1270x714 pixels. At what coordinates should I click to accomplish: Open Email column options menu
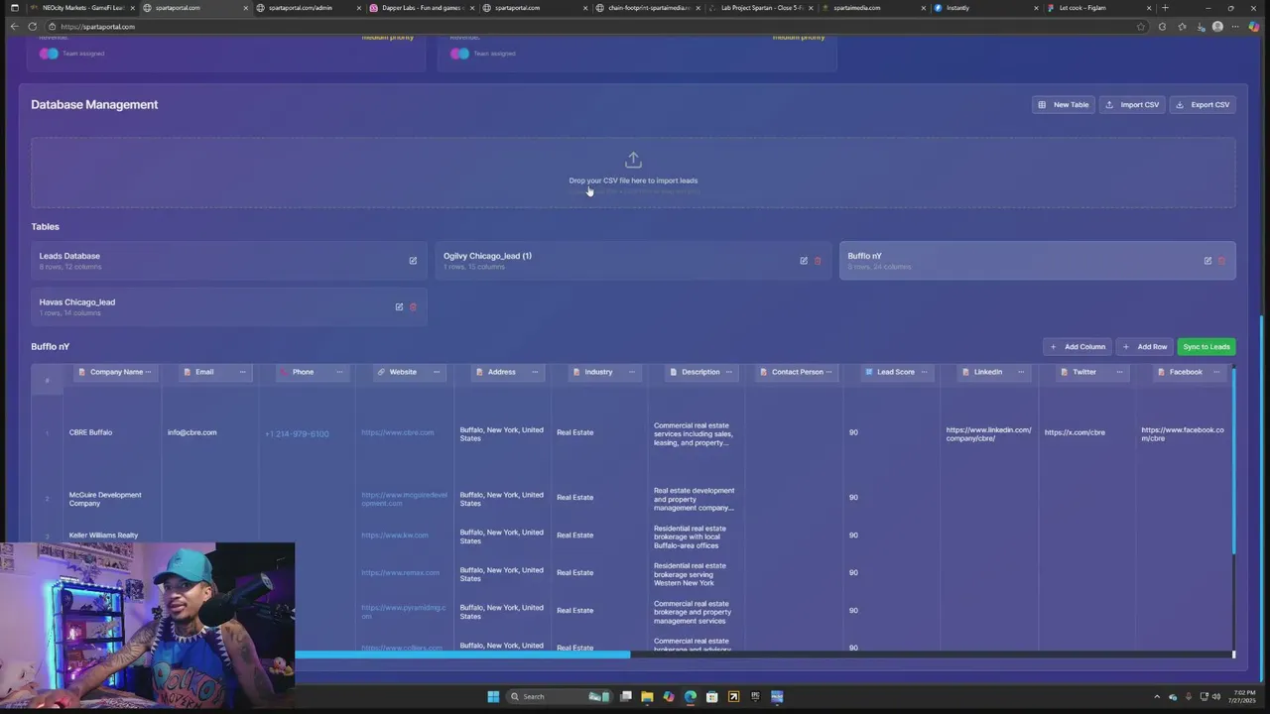(242, 372)
